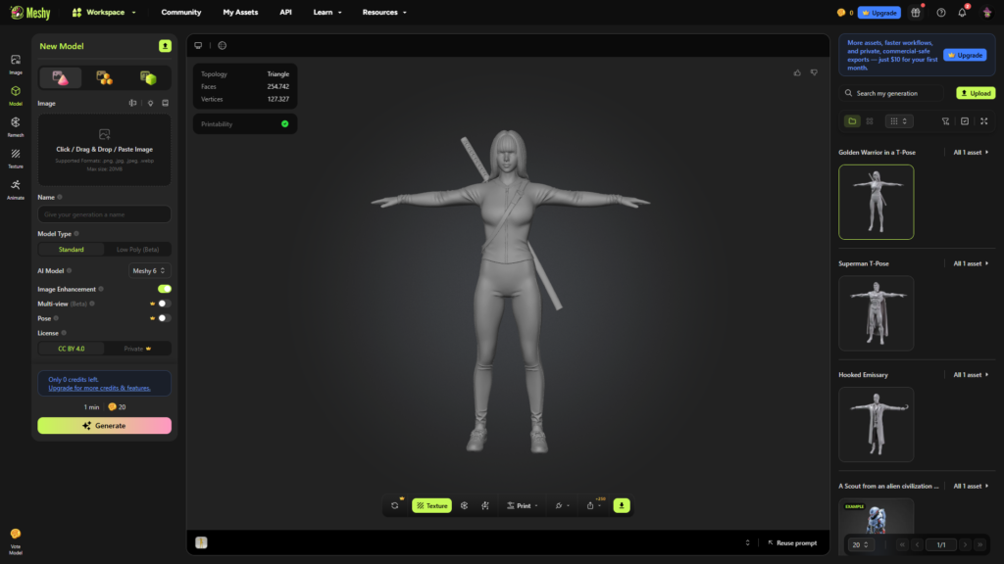
Task: Open the Workspace dropdown menu
Action: (105, 13)
